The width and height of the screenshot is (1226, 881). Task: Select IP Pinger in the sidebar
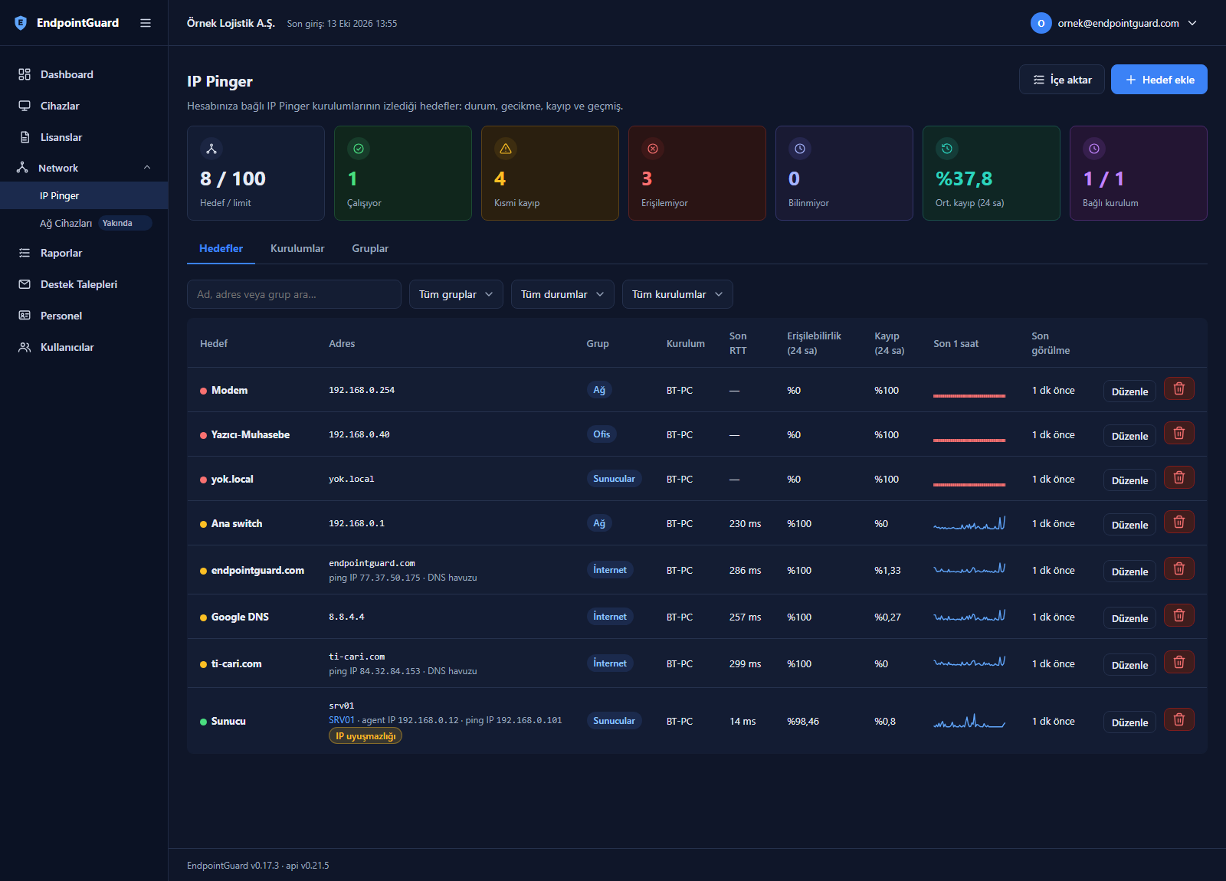[x=84, y=195]
